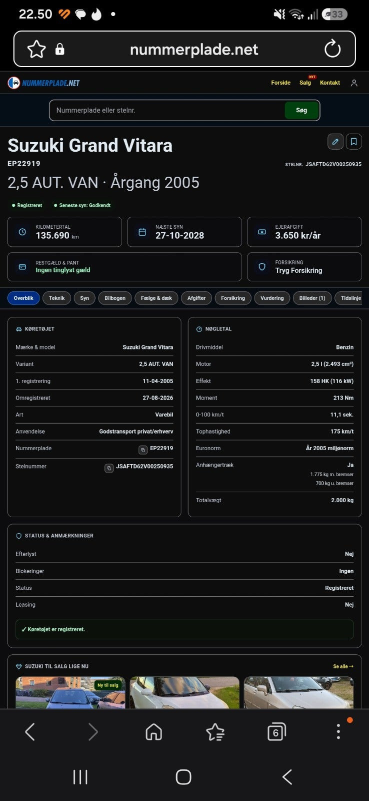This screenshot has width=369, height=801.
Task: Tap the Omregistreret date 27-08-2026
Action: [x=158, y=398]
